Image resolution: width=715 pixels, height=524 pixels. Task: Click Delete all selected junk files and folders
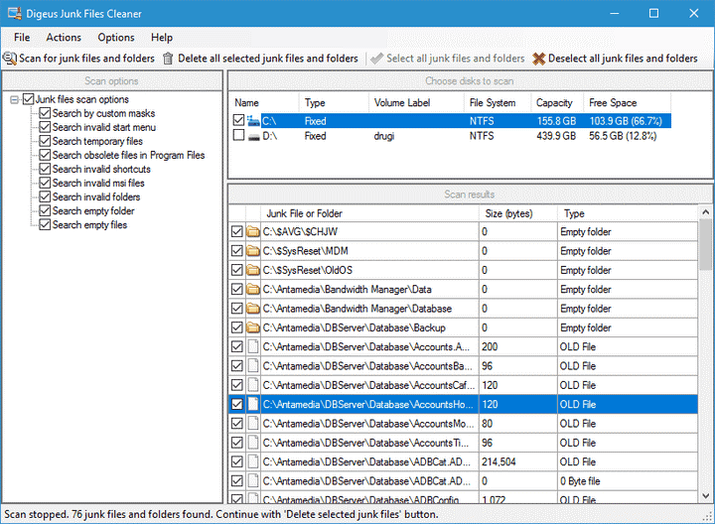267,59
